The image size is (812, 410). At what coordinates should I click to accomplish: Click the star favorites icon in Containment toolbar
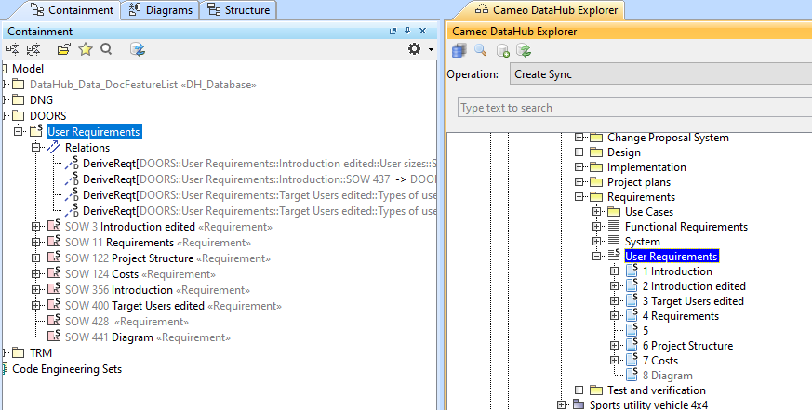click(x=86, y=49)
